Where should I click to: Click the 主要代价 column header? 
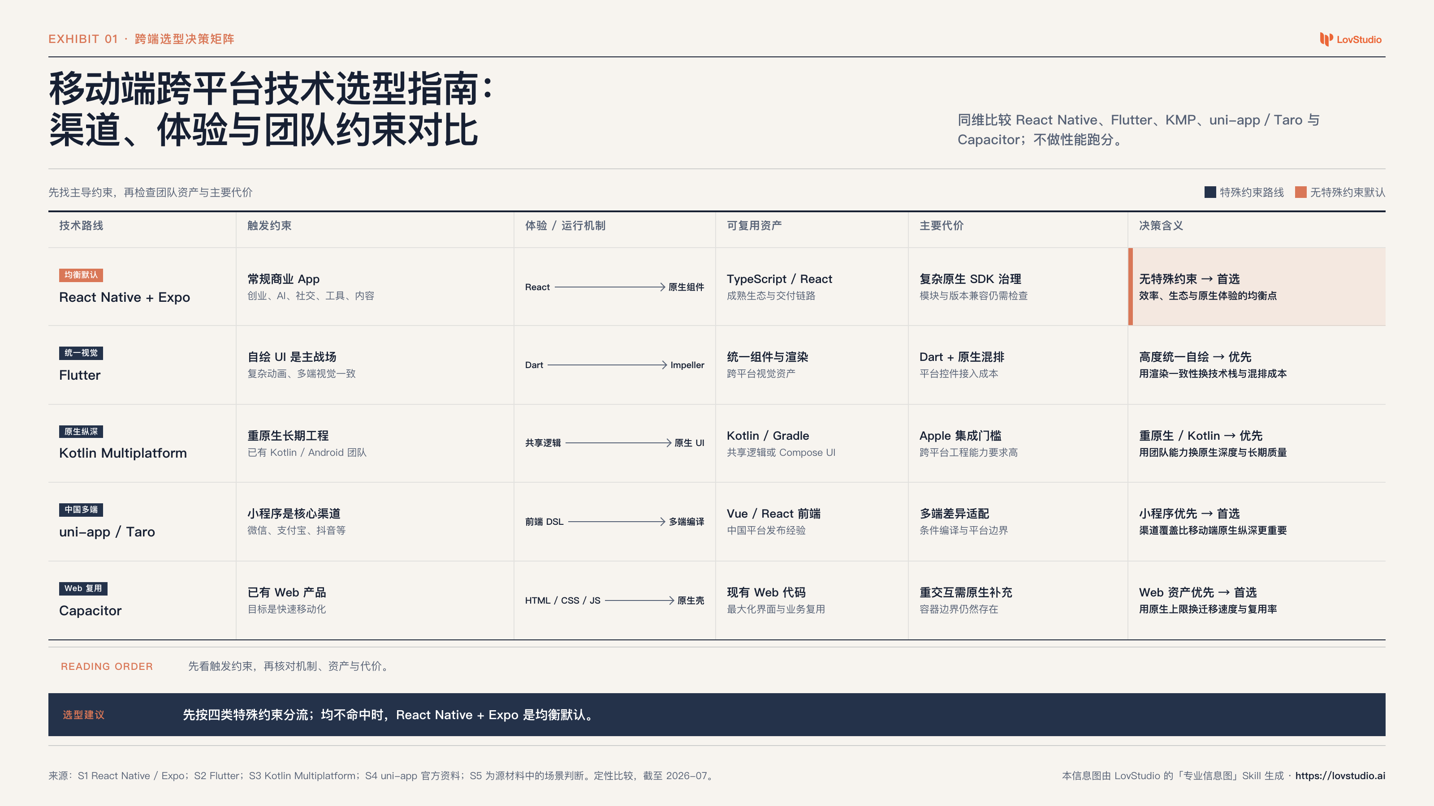[942, 225]
